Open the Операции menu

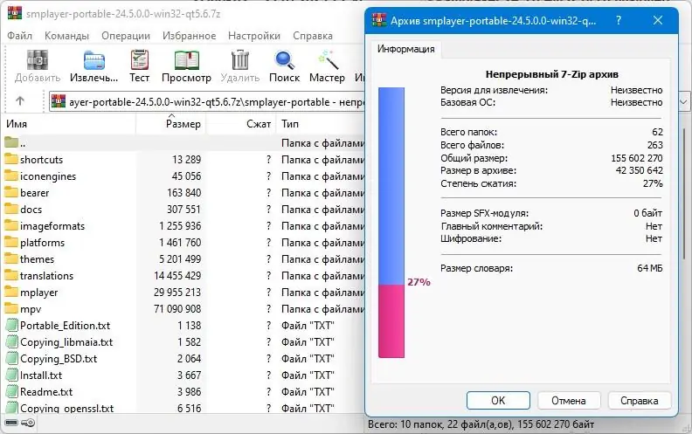126,36
